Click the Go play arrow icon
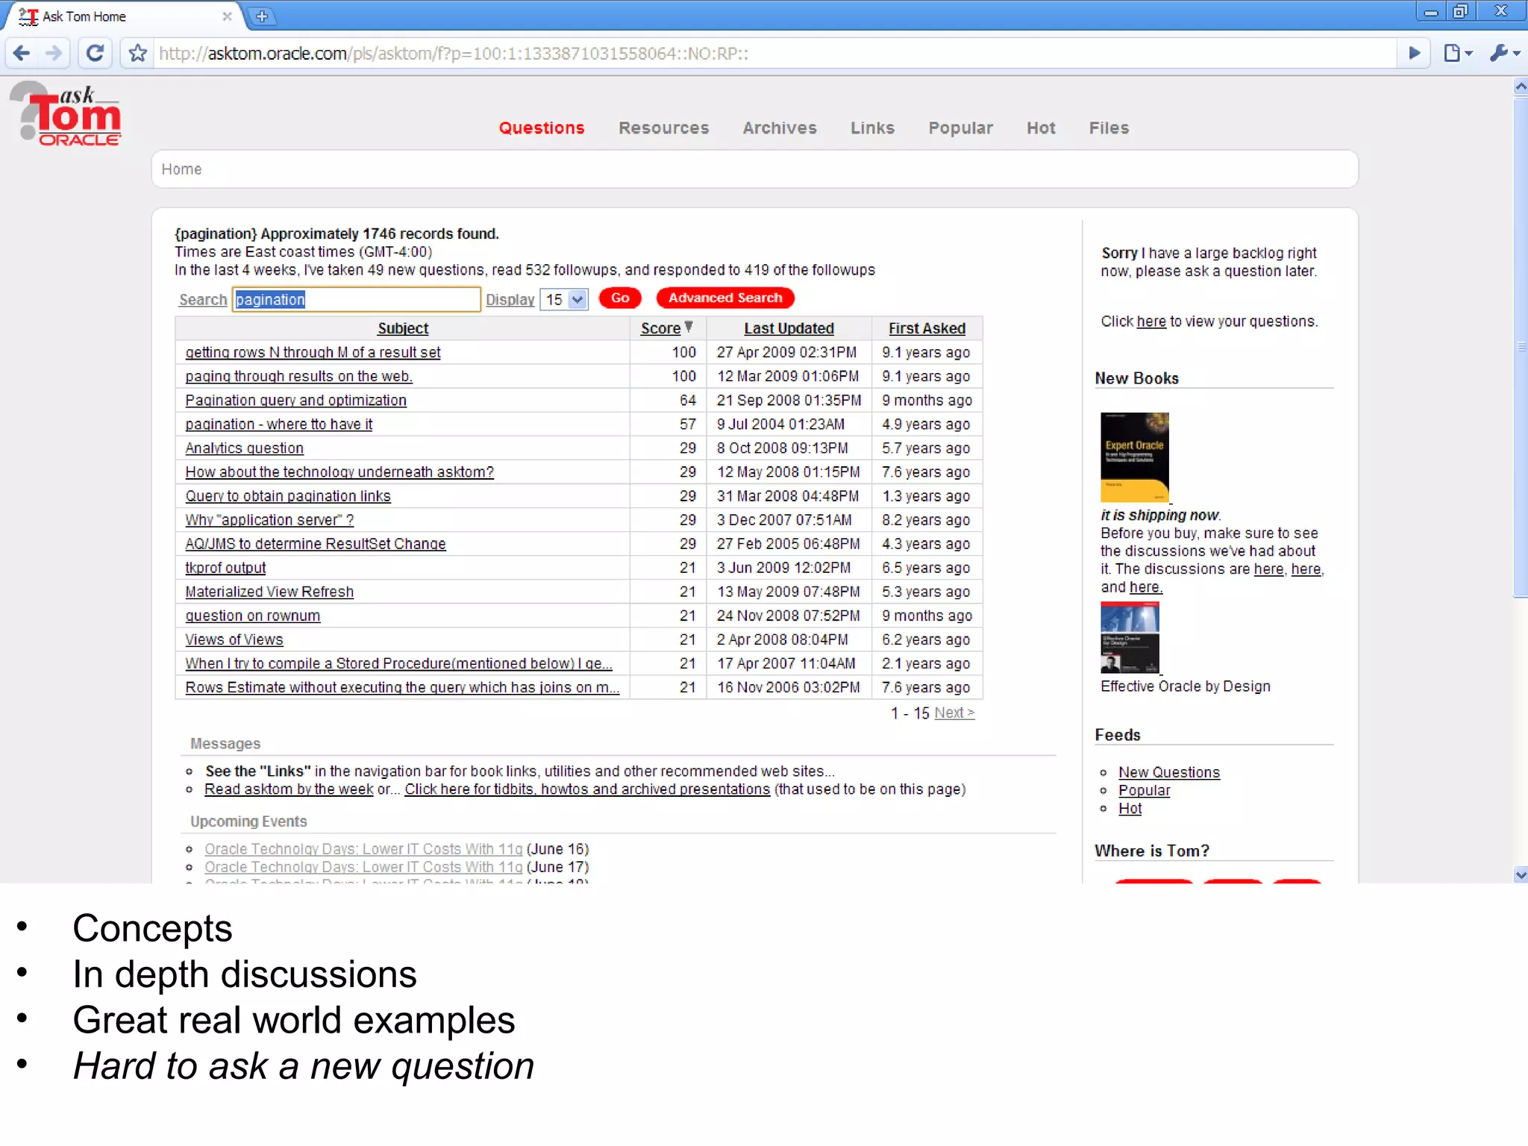The height and width of the screenshot is (1146, 1528). coord(1414,53)
